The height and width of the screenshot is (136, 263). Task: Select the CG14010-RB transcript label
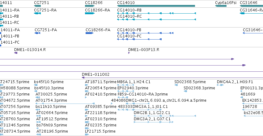tap(129, 10)
